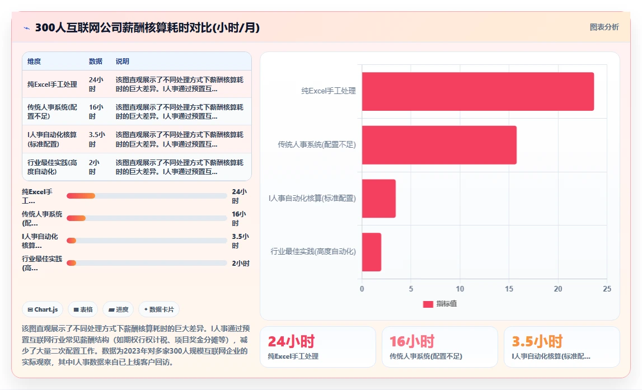Screen dimensions: 642x390
Task: Click the 16小时 table data cell
Action: click(x=96, y=112)
